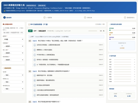Click the Likert 1 label in Q1
This screenshot has height=103, width=138.
point(101,45)
